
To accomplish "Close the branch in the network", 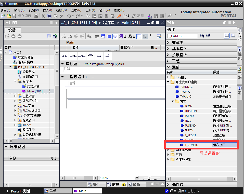I will click(108, 56).
